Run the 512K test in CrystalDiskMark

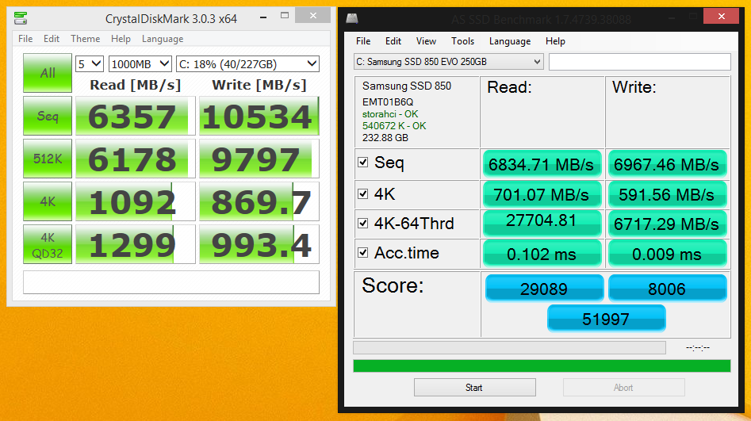[48, 159]
